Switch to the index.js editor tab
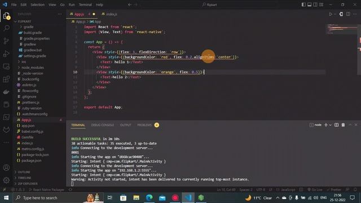This screenshot has width=361, height=203. point(110,14)
